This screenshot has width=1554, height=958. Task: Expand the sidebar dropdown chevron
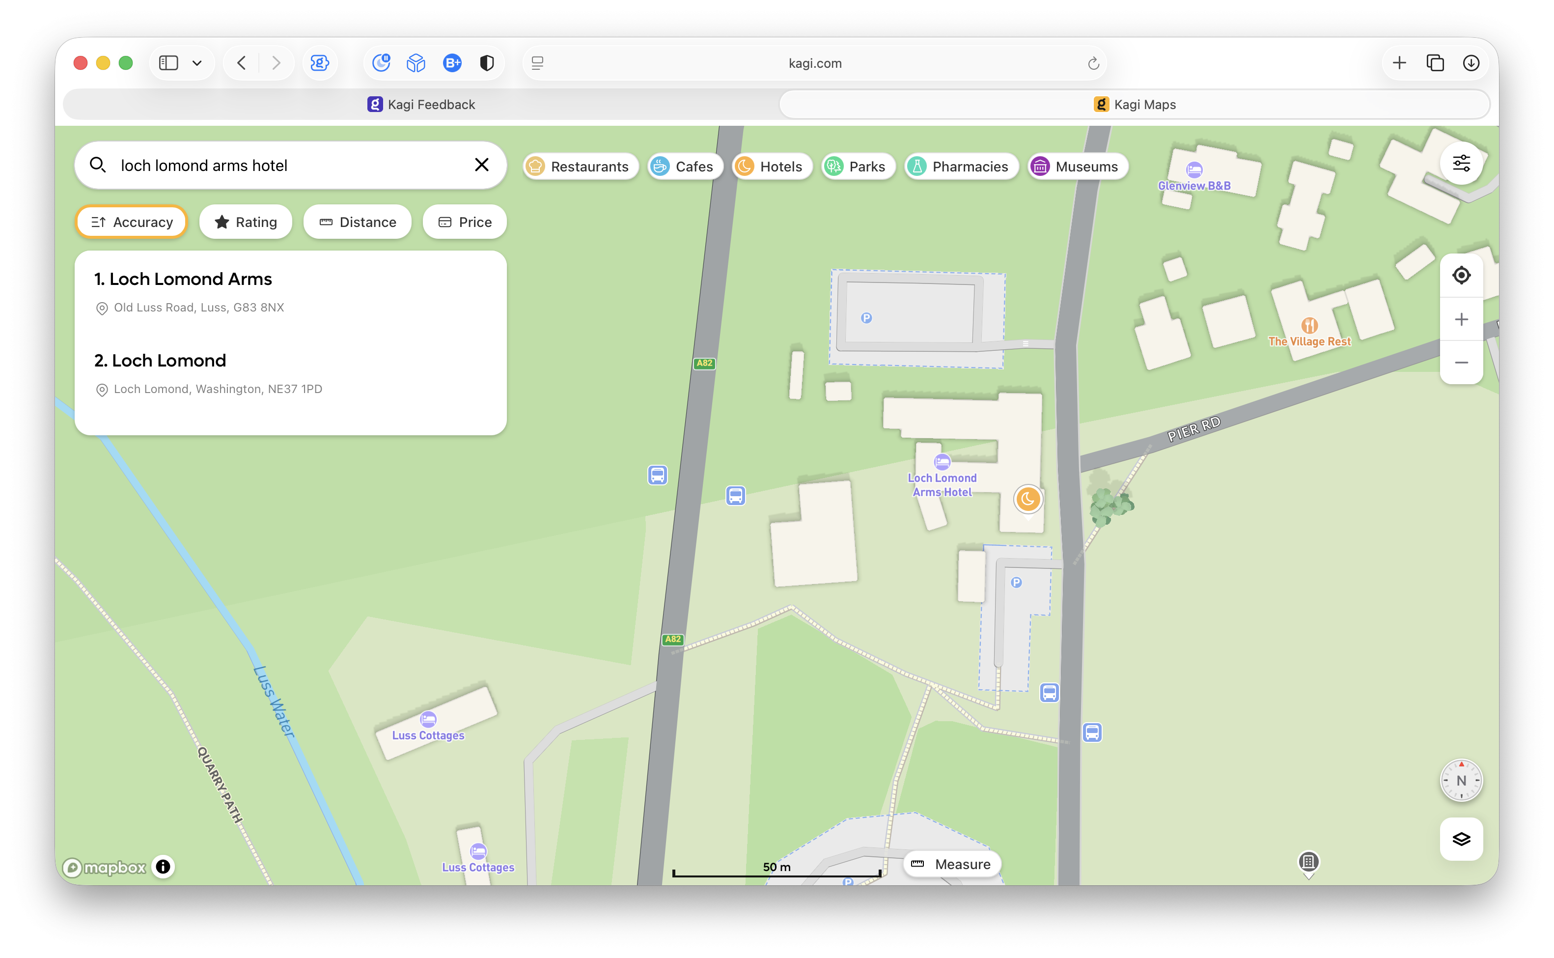197,63
